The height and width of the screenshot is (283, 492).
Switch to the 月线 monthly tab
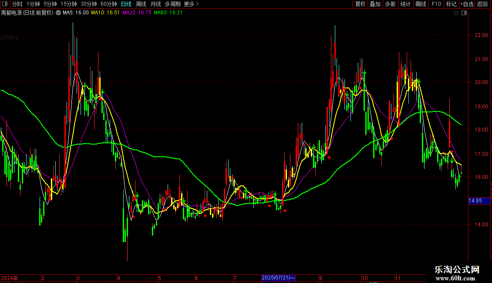pos(155,4)
